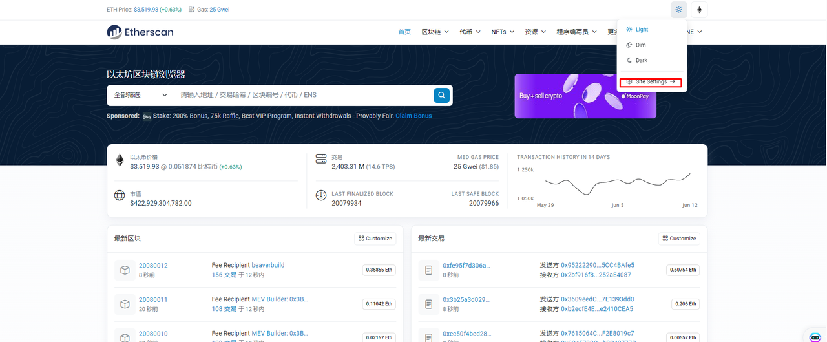The width and height of the screenshot is (827, 342).
Task: Click the search magnifier button
Action: click(441, 95)
